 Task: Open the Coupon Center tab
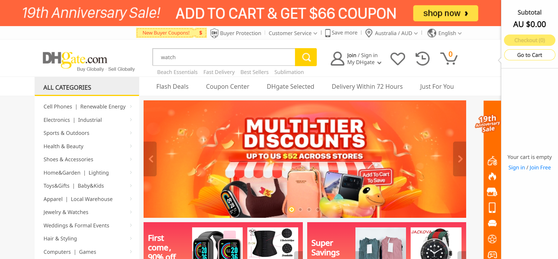(x=228, y=86)
